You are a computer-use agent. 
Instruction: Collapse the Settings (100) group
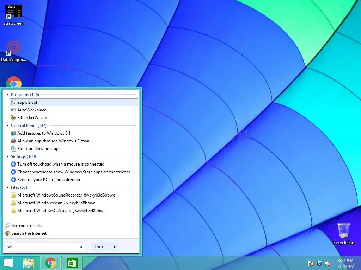(x=7, y=156)
